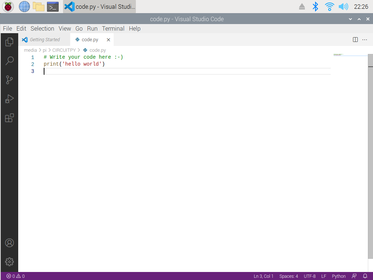Close the code.py editor tab
The width and height of the screenshot is (373, 280).
click(x=109, y=40)
